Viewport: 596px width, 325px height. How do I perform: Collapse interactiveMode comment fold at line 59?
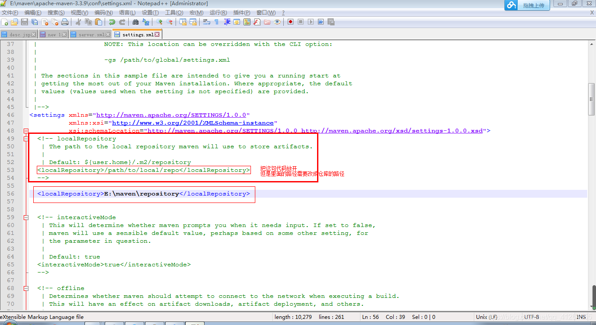pos(26,217)
